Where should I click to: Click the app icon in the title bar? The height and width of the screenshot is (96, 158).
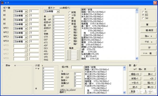tap(2, 3)
